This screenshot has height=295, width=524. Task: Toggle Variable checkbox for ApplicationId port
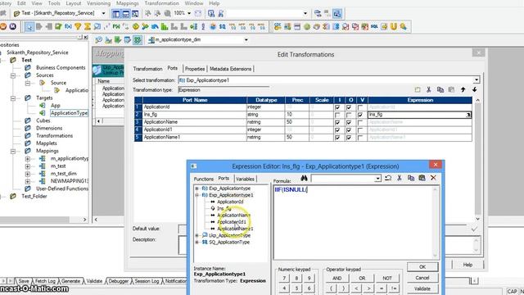[x=360, y=107]
